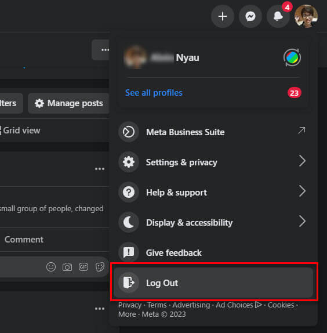Click the Log Out door icon
Screen dimensions: 327x333
coord(129,283)
